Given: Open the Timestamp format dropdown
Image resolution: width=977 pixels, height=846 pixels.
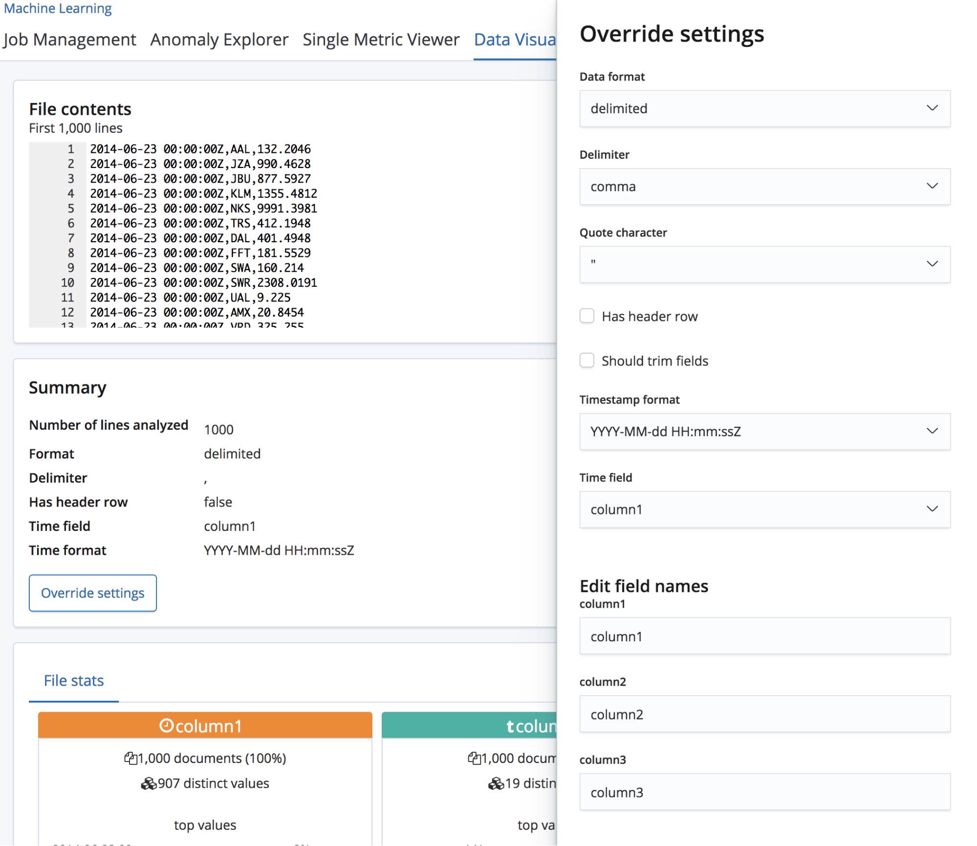Looking at the screenshot, I should pos(764,431).
